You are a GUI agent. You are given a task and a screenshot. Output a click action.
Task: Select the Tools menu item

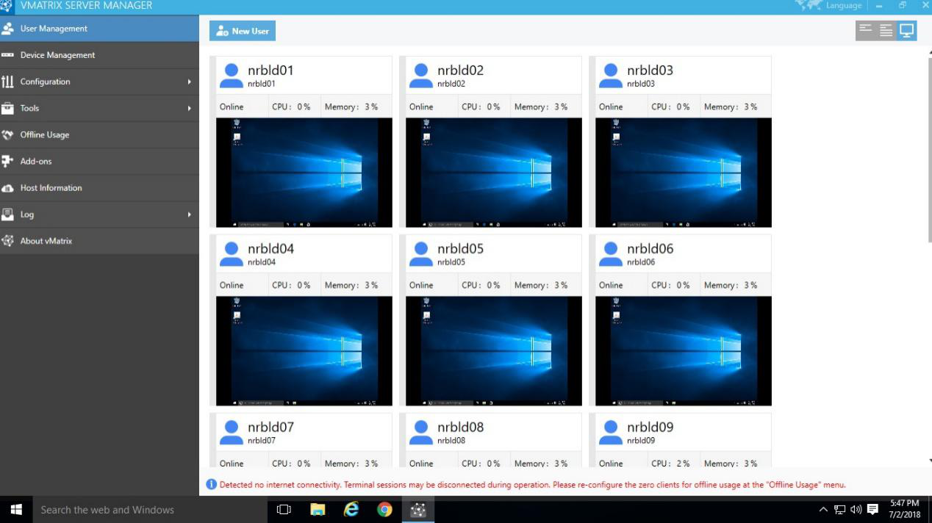(99, 108)
